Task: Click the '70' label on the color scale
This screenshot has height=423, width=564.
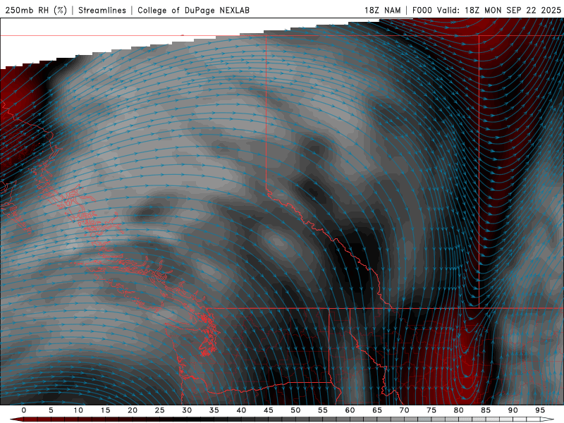Action: [x=404, y=410]
